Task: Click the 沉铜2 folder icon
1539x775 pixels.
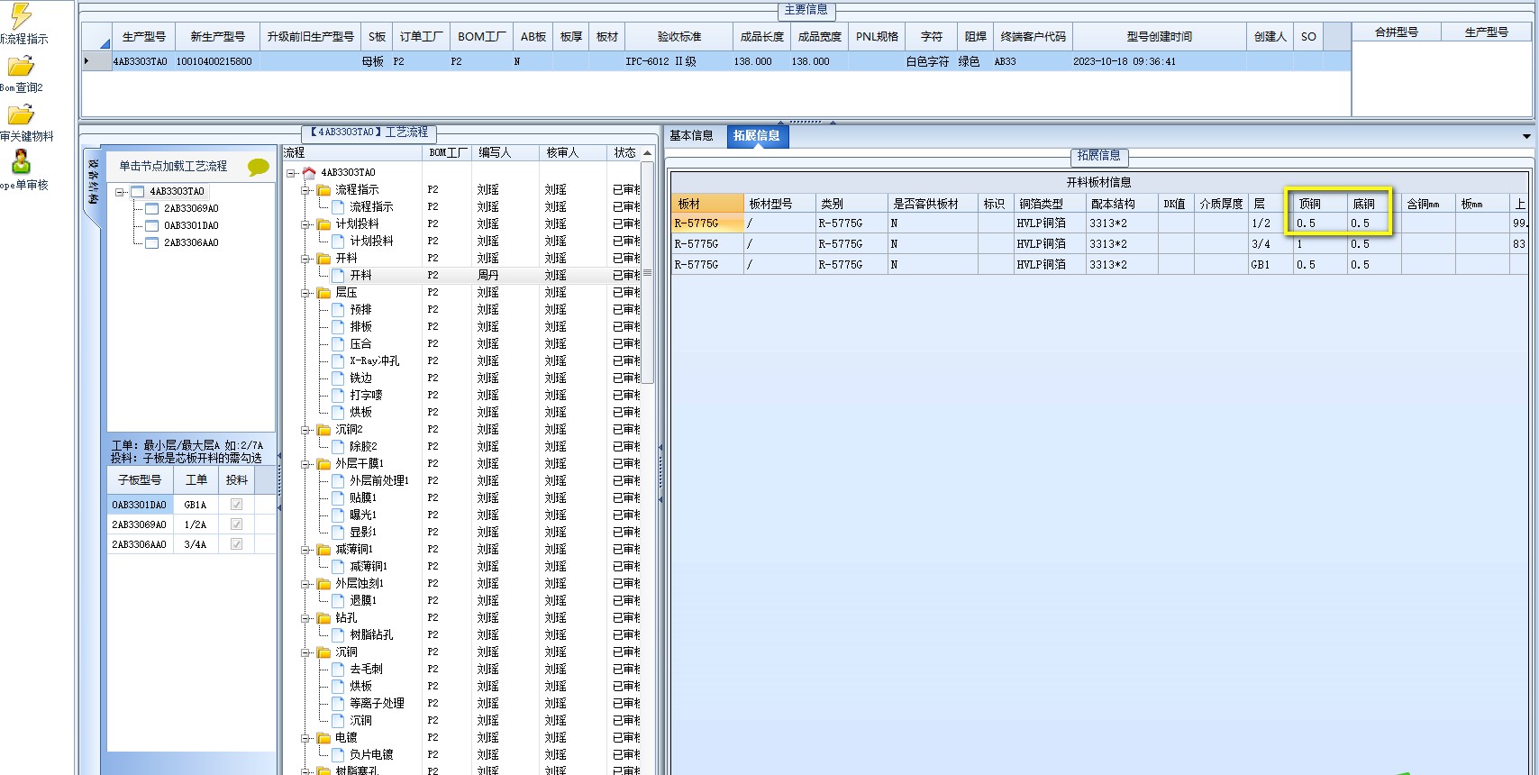Action: [323, 429]
